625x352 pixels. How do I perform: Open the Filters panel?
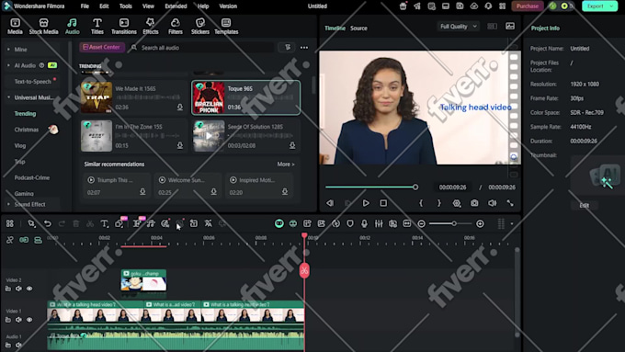(x=175, y=27)
